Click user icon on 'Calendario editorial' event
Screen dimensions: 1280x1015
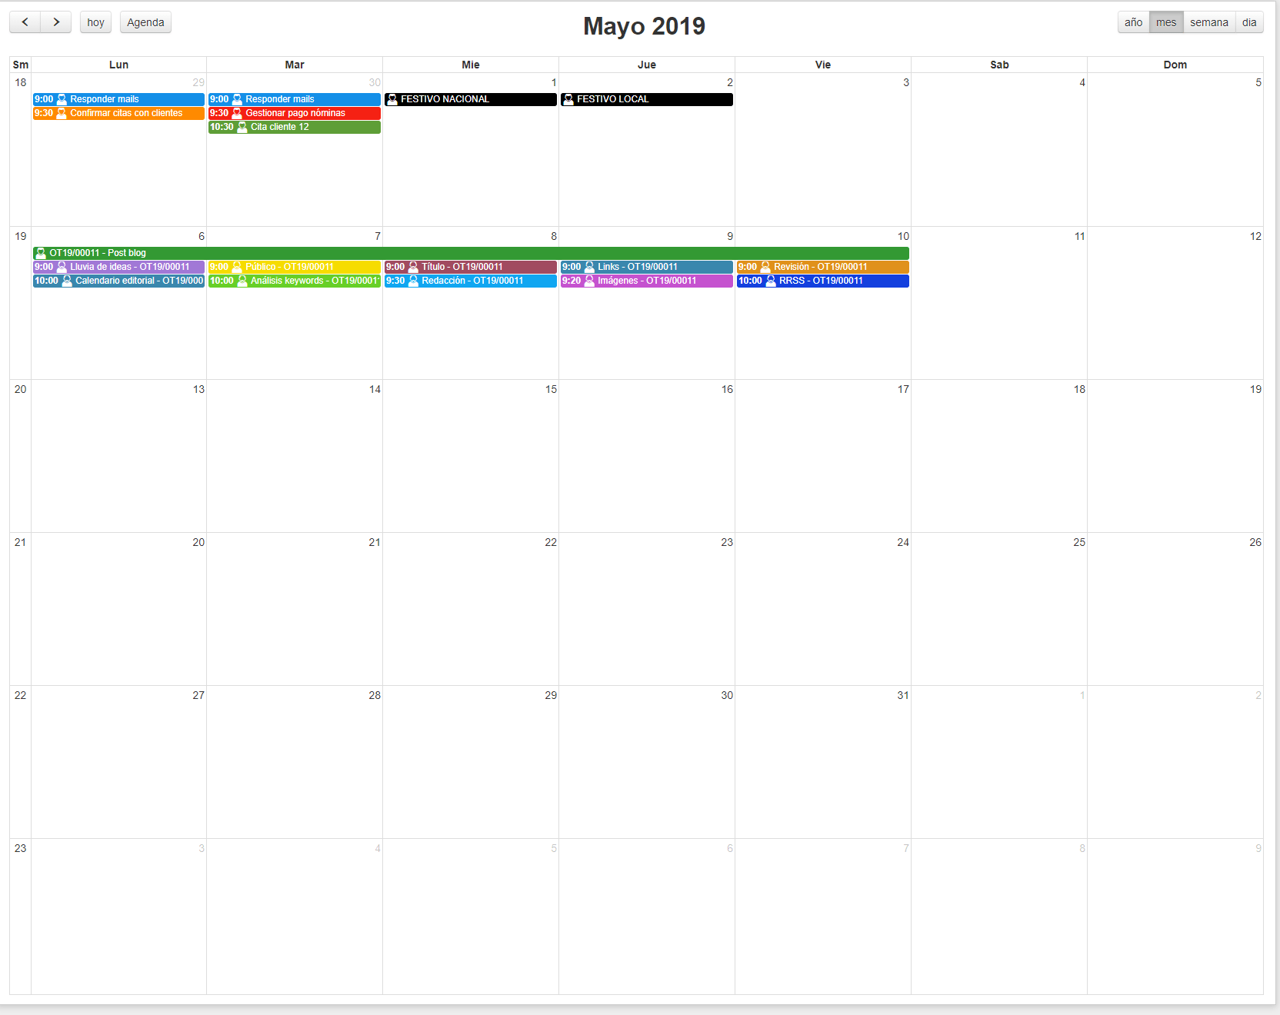click(67, 281)
